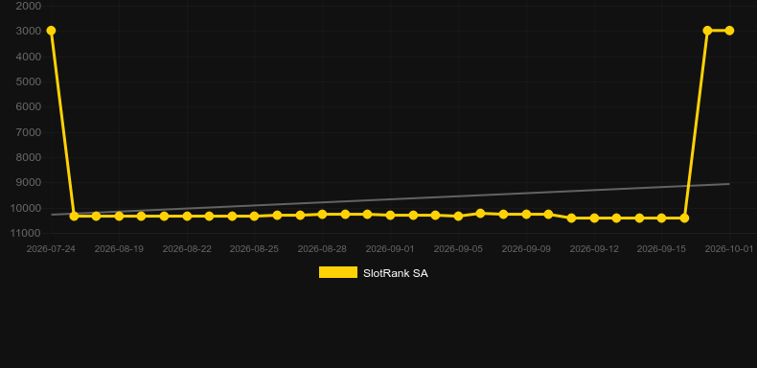
Task: Click the 9000 y-axis label
Action: tap(29, 182)
